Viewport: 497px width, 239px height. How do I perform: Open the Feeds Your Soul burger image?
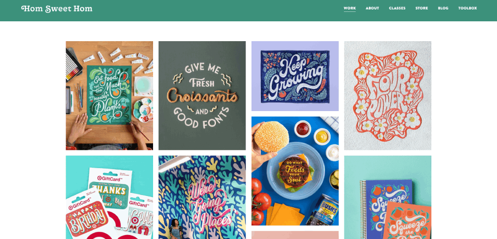[295, 171]
